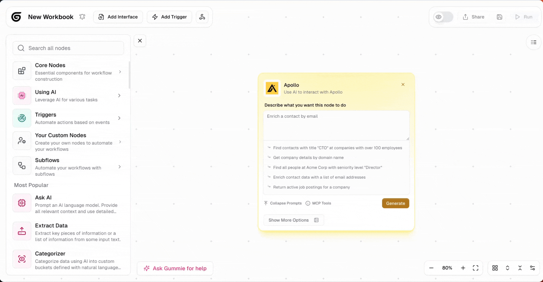Click the Run button
This screenshot has height=282, width=543.
pos(524,17)
